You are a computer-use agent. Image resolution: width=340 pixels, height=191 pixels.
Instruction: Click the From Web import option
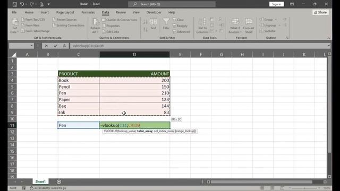(x=30, y=25)
